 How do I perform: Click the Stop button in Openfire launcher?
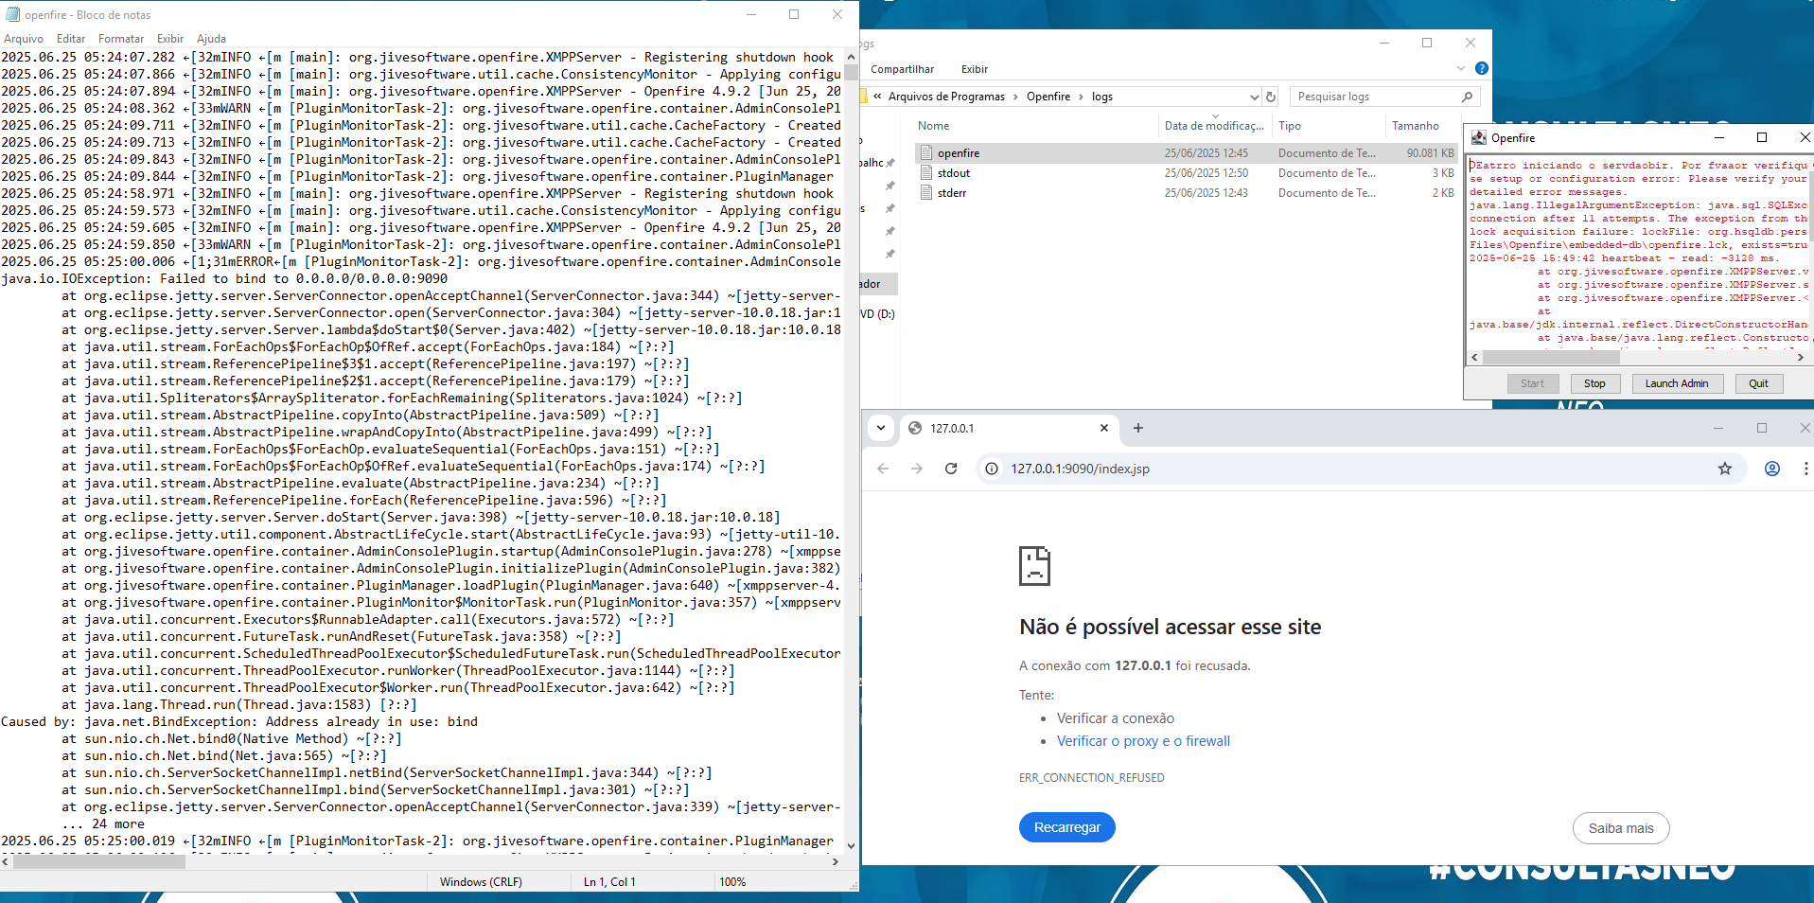point(1594,383)
